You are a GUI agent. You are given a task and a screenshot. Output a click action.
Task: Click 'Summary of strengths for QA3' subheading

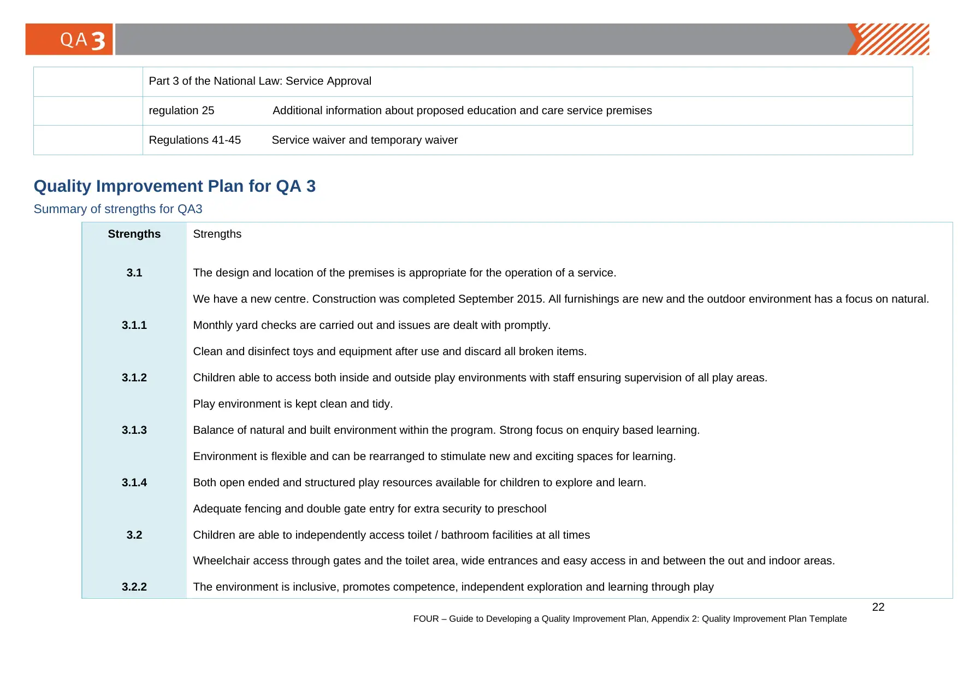coord(118,209)
